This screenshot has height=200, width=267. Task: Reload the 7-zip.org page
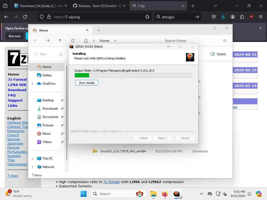tap(25, 17)
